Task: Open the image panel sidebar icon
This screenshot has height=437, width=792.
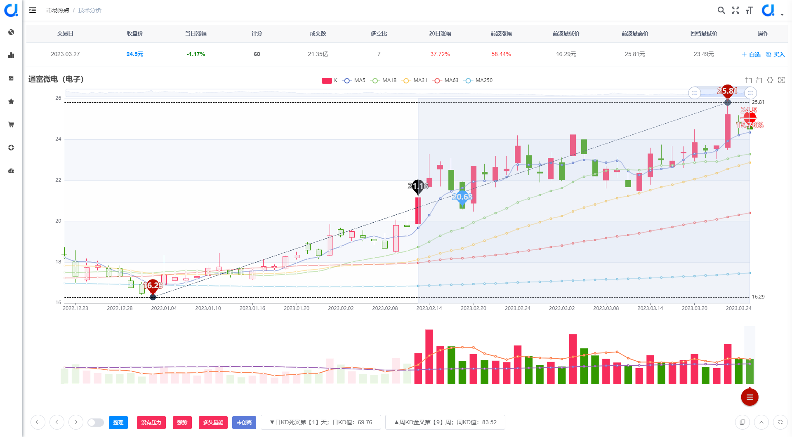Action: (11, 78)
